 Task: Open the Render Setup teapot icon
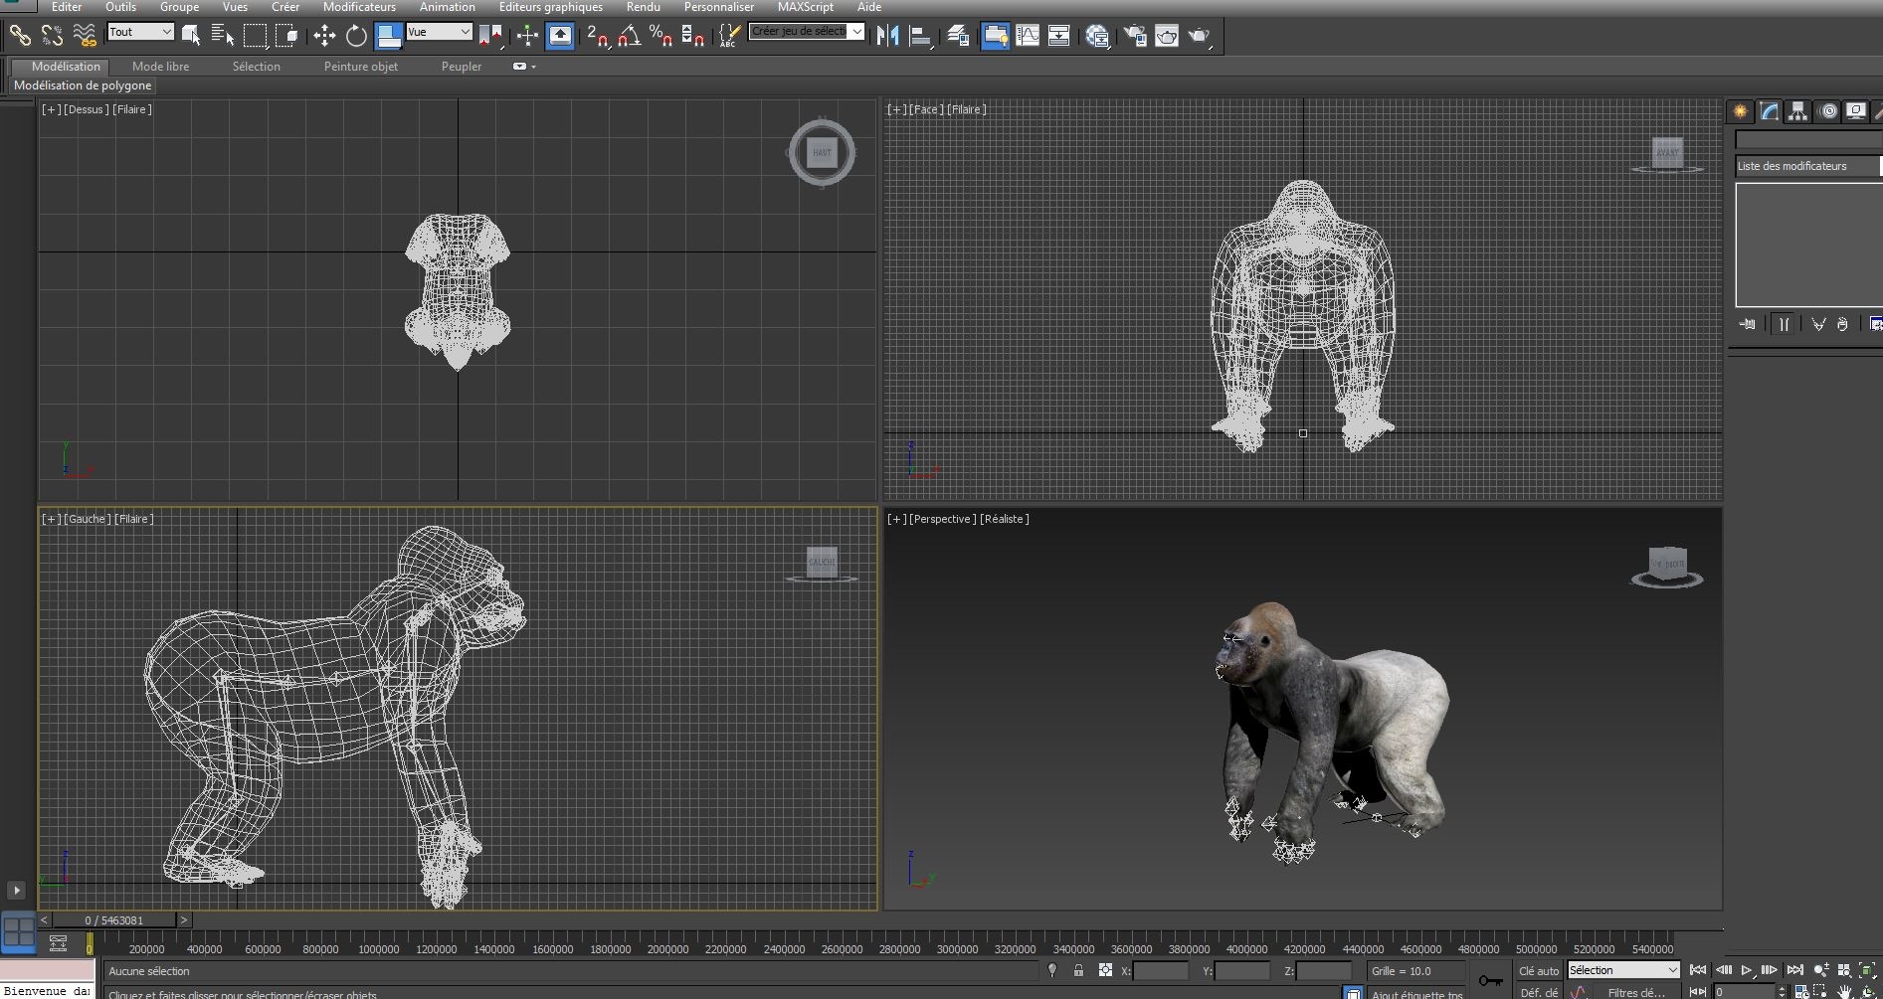[x=1135, y=36]
